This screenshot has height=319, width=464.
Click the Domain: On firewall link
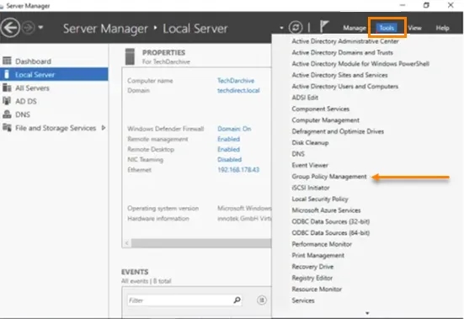(234, 129)
